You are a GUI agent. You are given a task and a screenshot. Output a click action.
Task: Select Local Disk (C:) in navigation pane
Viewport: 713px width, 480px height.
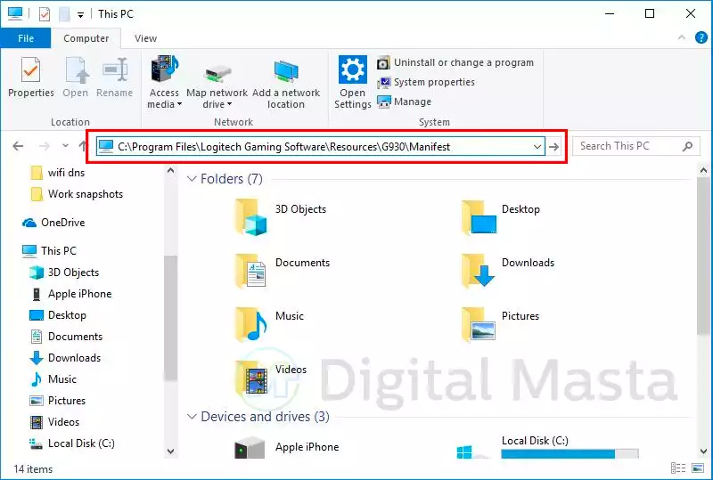point(71,443)
